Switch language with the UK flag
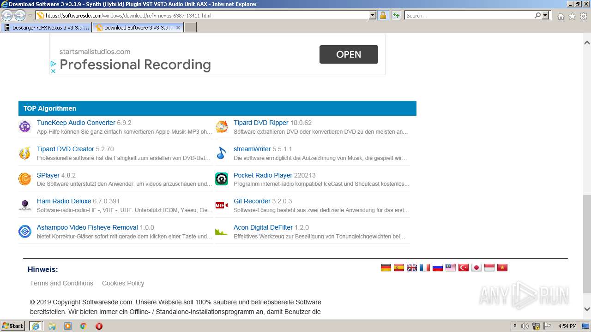Viewport: 591px width, 332px height. pos(412,267)
